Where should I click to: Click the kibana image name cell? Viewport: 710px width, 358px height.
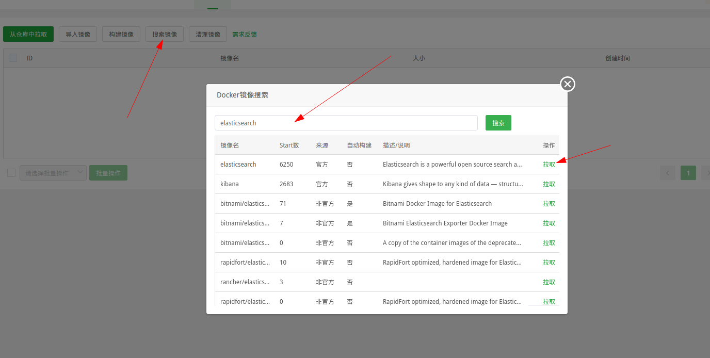point(230,184)
